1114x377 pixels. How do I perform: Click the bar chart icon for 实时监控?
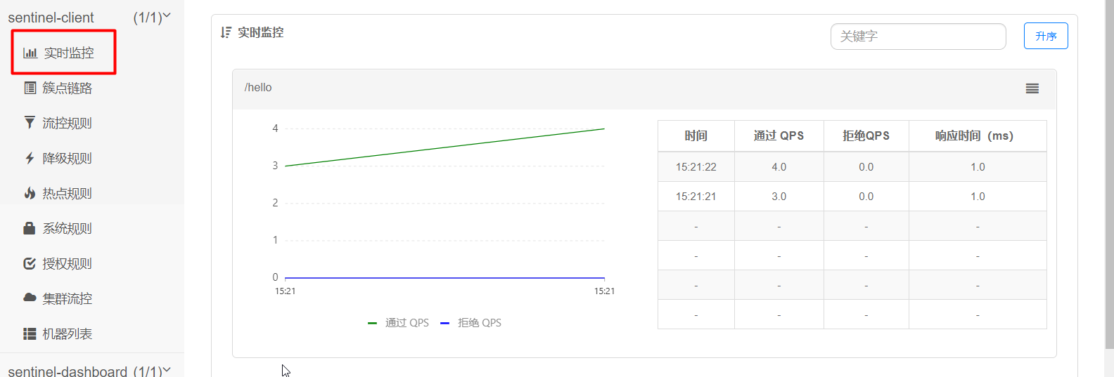click(30, 53)
